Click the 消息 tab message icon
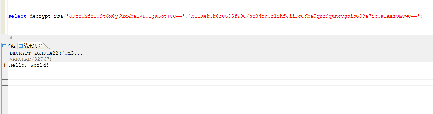Screen dimensions: 433x114 point(4,46)
